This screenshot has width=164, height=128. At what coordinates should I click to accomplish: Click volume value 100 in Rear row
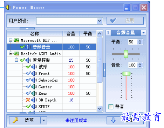71,93
